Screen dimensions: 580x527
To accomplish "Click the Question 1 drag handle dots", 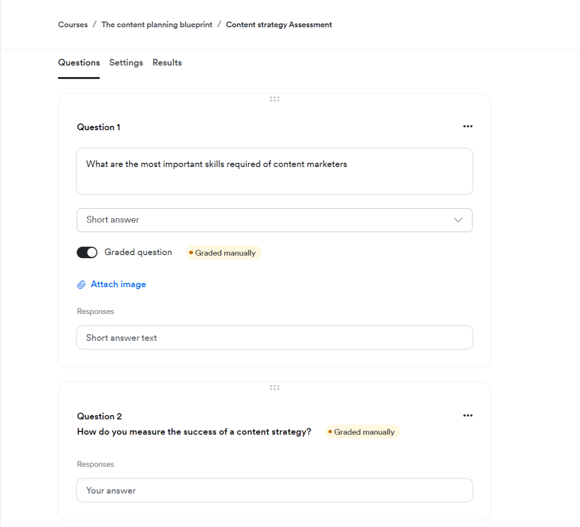I will (274, 99).
